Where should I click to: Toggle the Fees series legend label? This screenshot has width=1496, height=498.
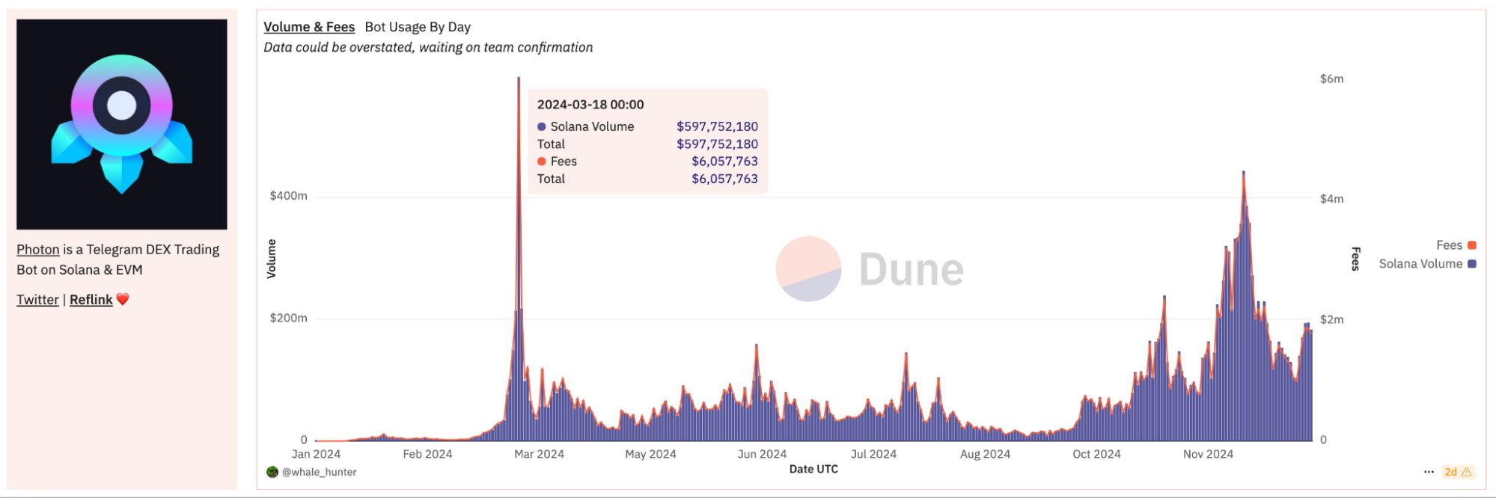(x=1449, y=245)
